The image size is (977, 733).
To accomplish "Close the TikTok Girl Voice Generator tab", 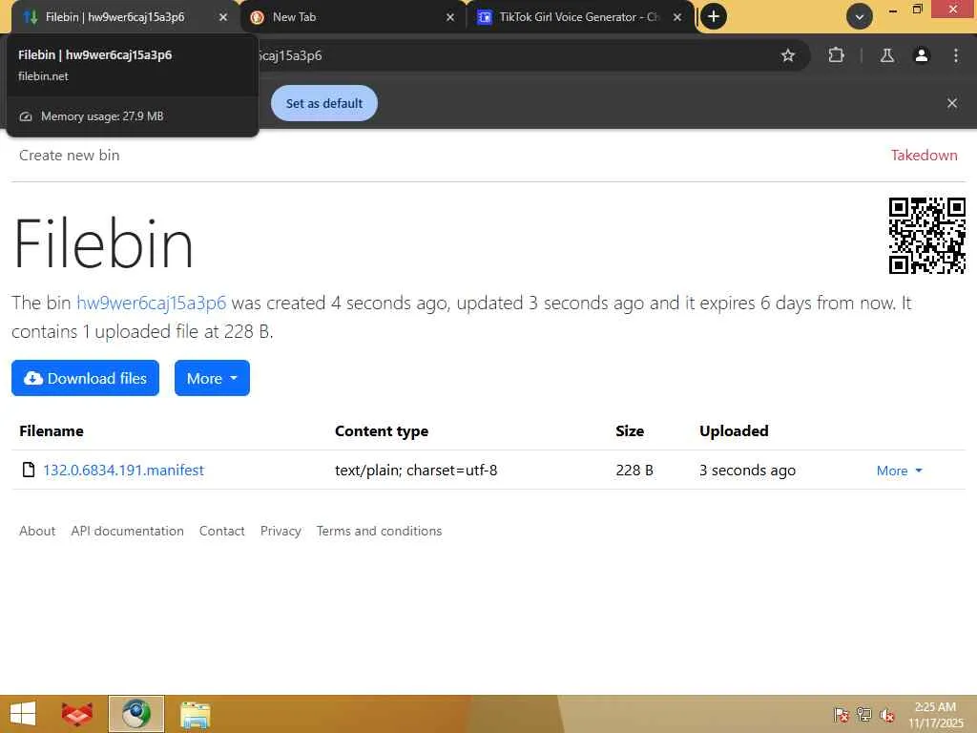I will (677, 17).
